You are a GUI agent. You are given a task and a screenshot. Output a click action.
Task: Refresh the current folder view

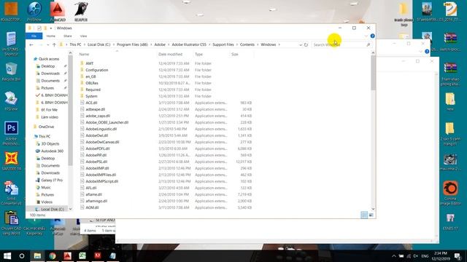[306, 44]
